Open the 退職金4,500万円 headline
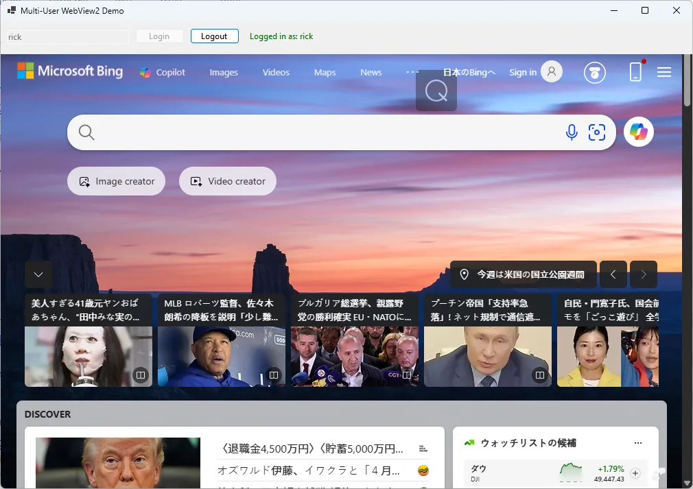 tap(310, 449)
